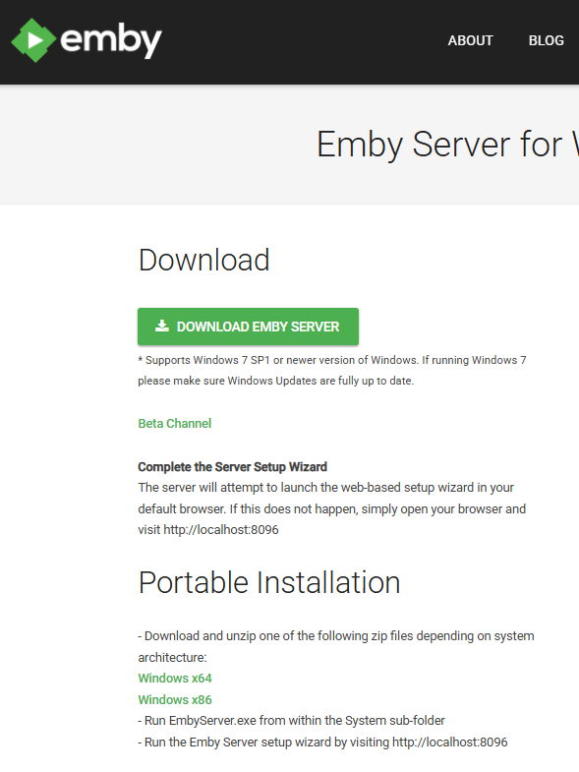Download the Windows x64 zip

click(175, 678)
